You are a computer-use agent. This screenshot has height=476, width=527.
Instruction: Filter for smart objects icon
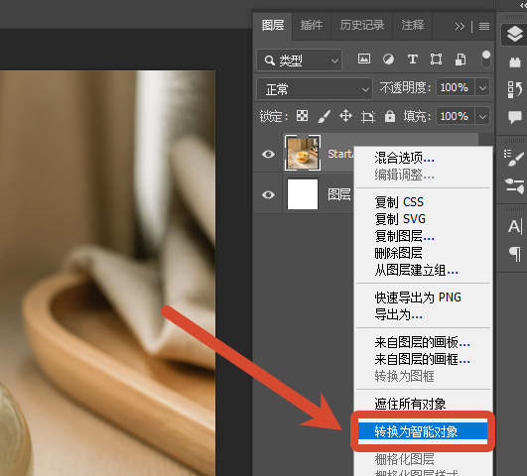coord(461,59)
